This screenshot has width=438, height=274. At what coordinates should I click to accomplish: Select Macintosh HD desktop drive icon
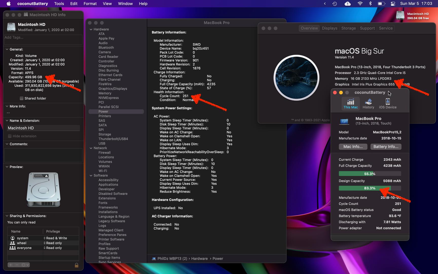pos(400,15)
